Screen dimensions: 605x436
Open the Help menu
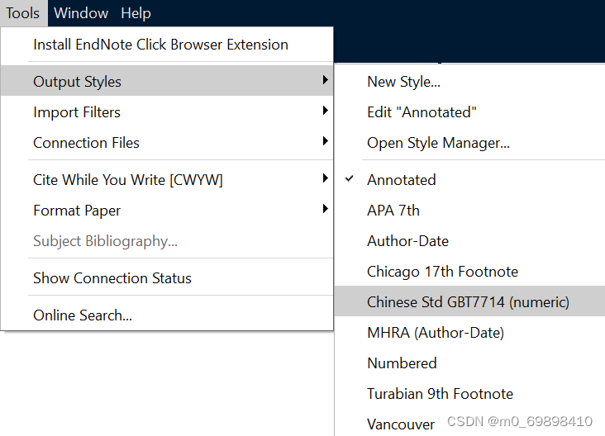pos(136,13)
